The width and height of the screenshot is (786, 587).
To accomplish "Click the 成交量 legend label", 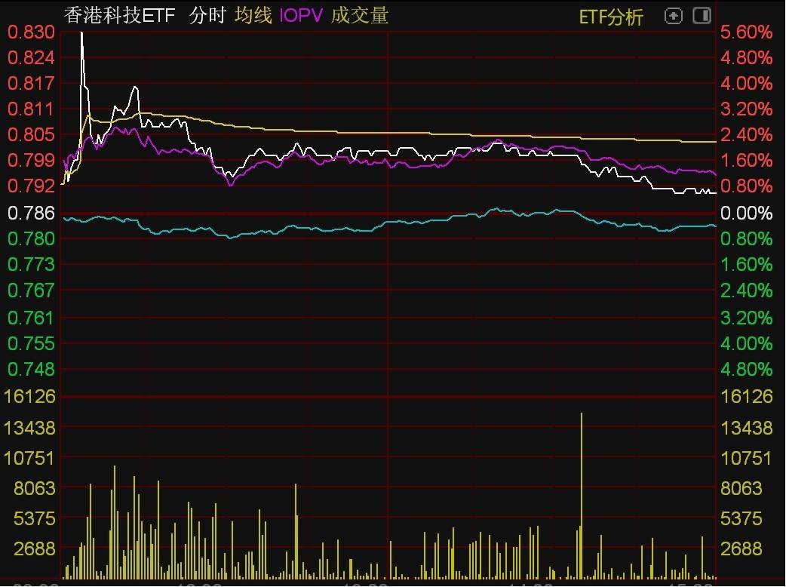I will point(359,16).
